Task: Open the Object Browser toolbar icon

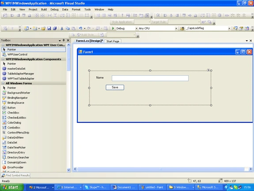Action: [246, 29]
